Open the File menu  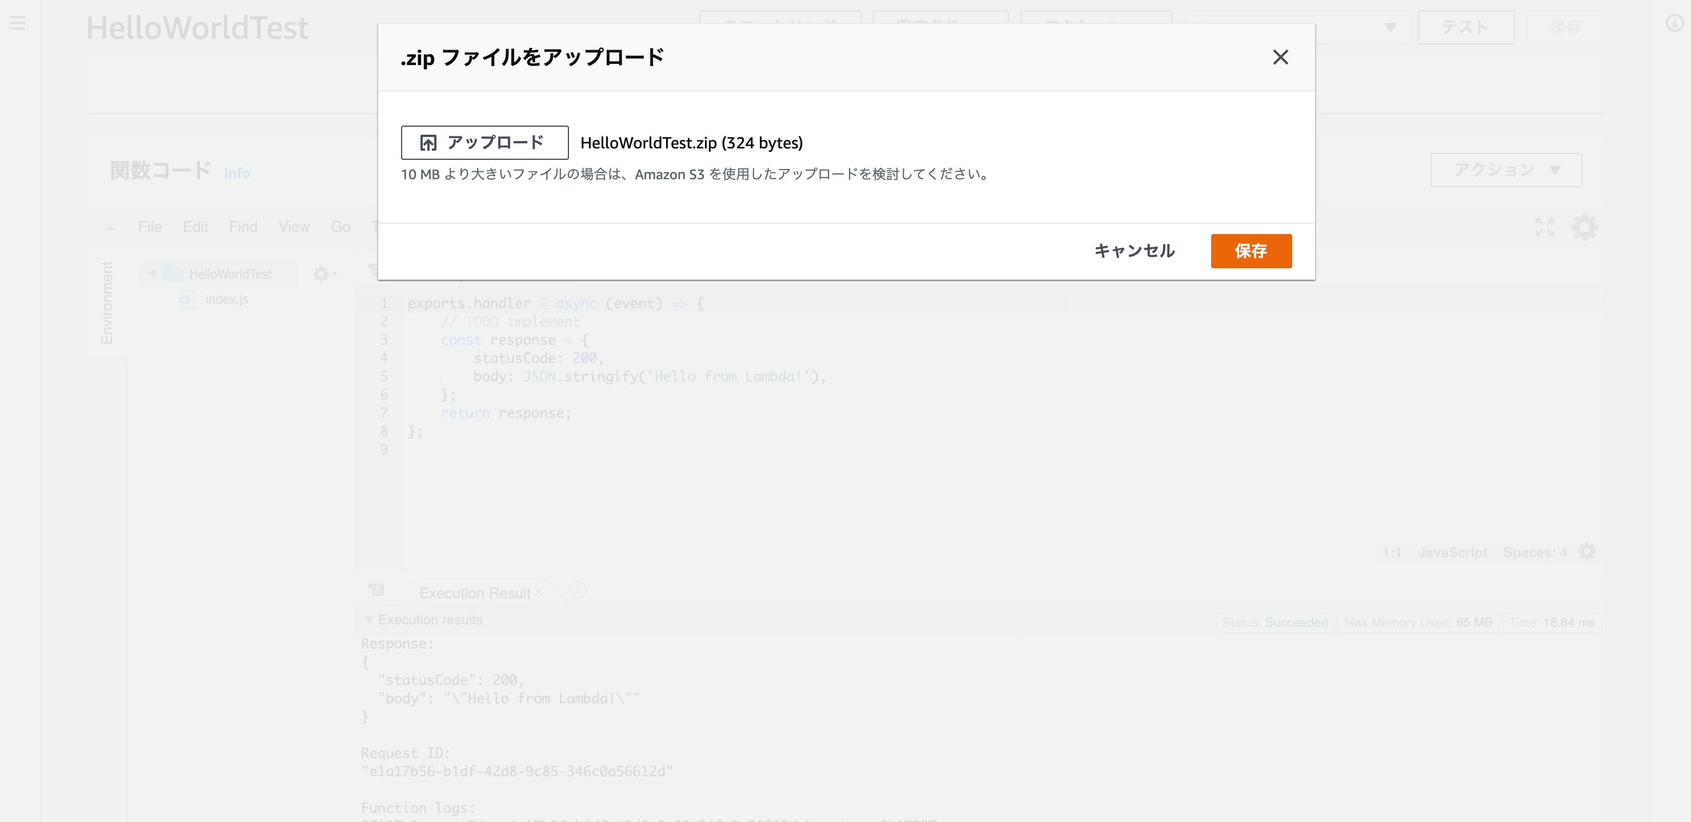click(x=150, y=226)
